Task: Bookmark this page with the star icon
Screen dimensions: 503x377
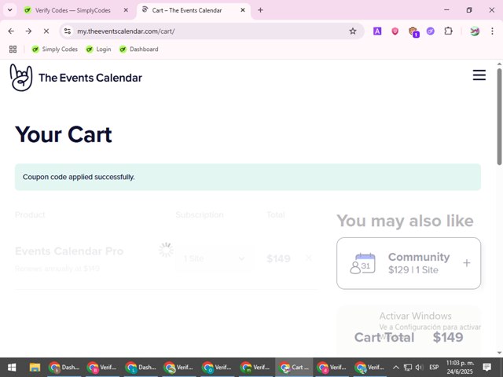Action: click(x=353, y=31)
